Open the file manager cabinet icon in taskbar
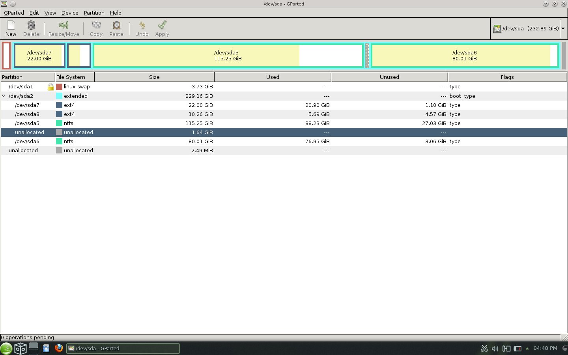 pos(46,348)
